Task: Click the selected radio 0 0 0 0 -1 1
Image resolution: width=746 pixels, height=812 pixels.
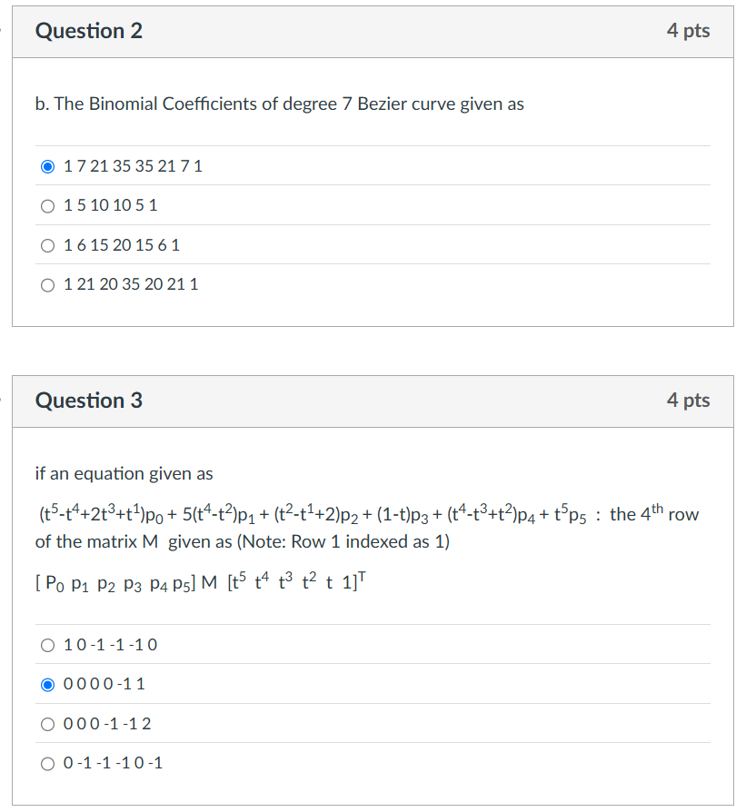Action: (47, 685)
